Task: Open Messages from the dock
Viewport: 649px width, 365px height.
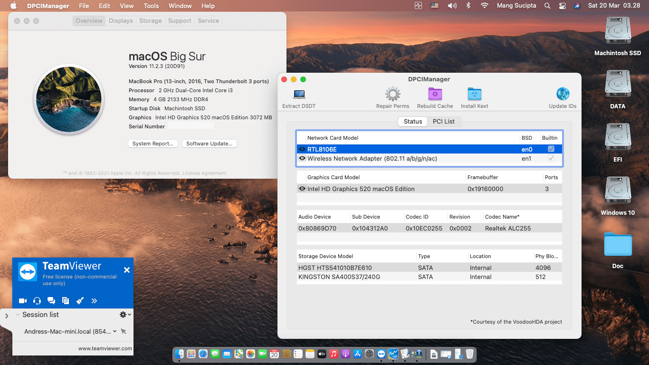Action: [x=215, y=354]
